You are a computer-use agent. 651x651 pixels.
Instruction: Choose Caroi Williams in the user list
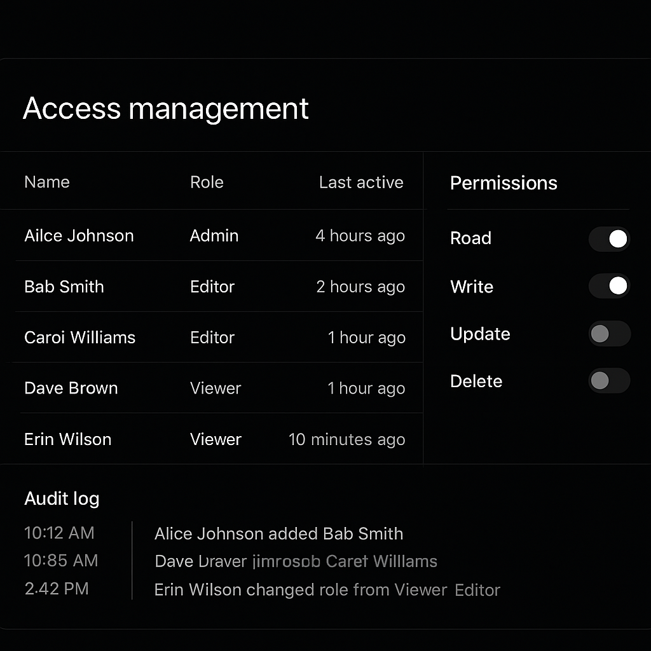pyautogui.click(x=79, y=337)
